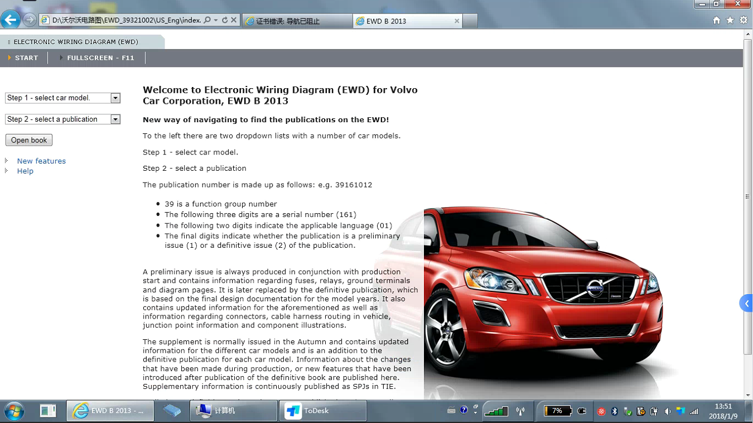Open the pinned notebook app on taskbar
The height and width of the screenshot is (423, 753).
48,411
